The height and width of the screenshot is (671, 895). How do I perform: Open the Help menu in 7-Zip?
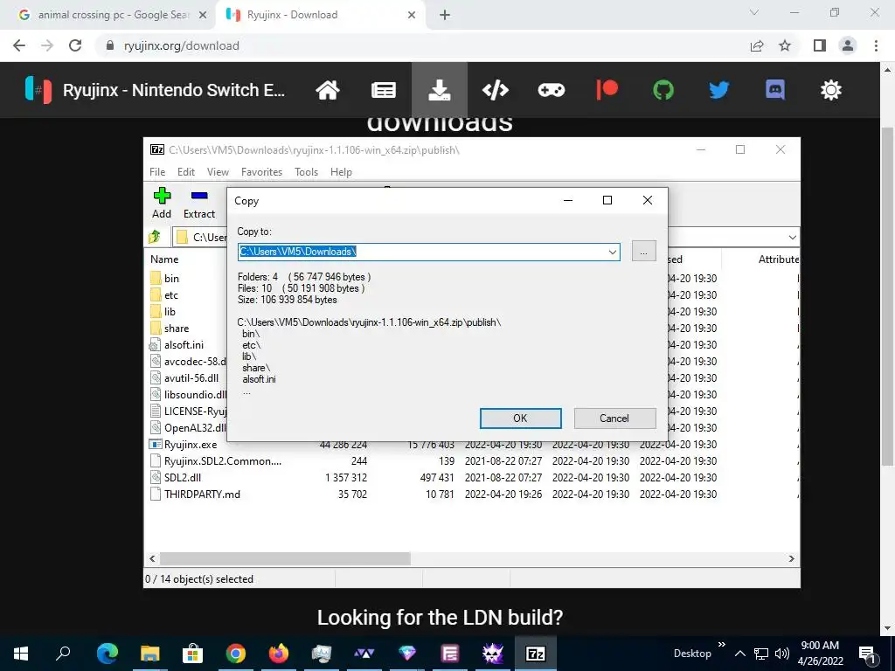click(x=341, y=172)
